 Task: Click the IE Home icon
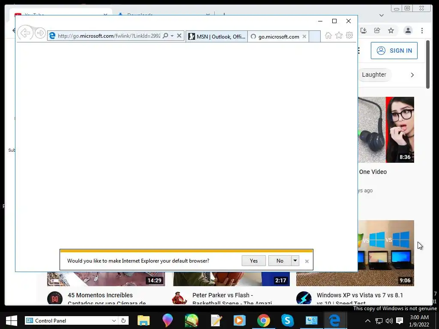click(x=328, y=36)
